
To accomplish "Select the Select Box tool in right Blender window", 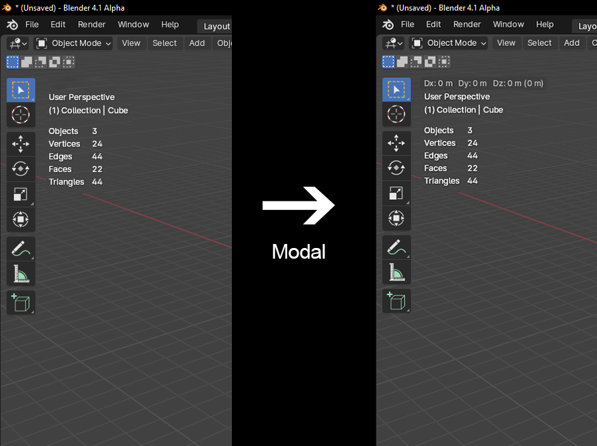I will point(396,89).
